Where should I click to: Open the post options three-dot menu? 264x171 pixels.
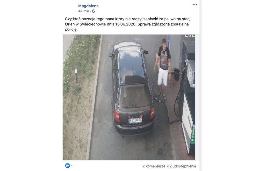[x=195, y=5]
